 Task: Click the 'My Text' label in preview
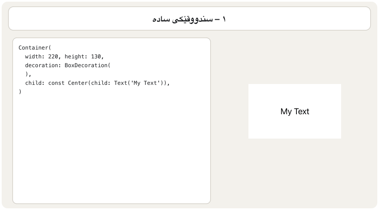click(295, 112)
